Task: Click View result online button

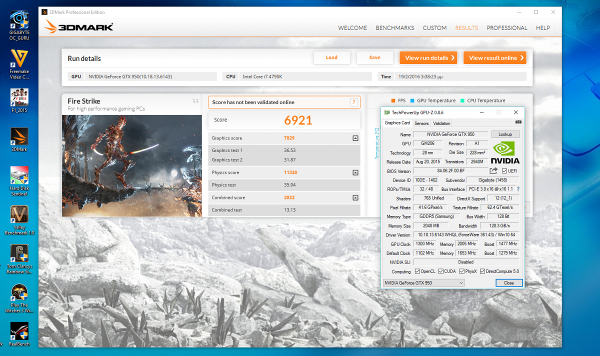Action: (495, 58)
